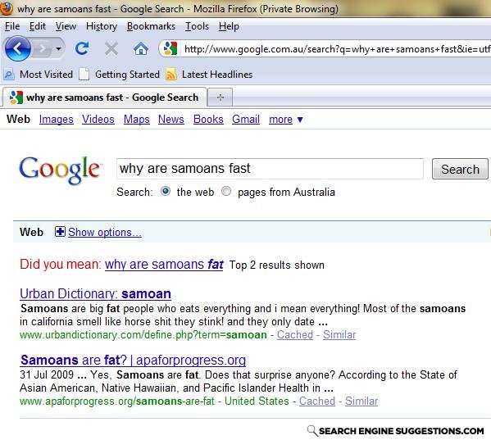491x440 pixels.
Task: Open Similar link for urbandictionary.com result
Action: click(339, 334)
